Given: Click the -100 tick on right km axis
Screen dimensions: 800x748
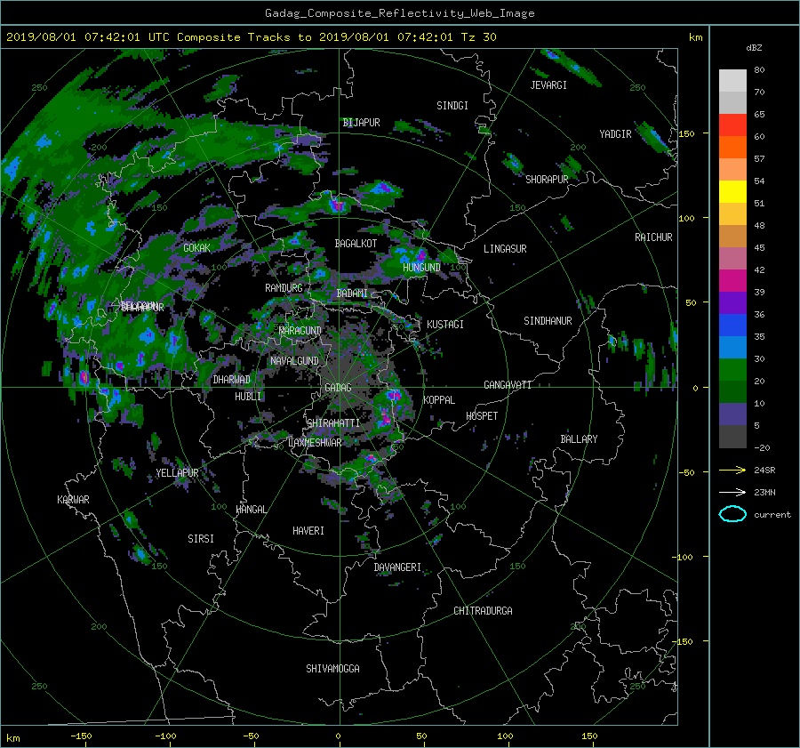Looking at the screenshot, I should pos(684,557).
